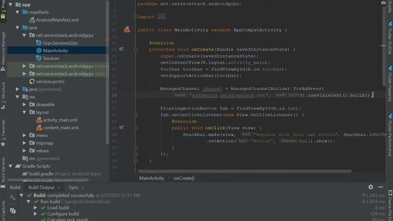The image size is (393, 221).
Task: Click onCreate() breadcrumb
Action: (184, 178)
